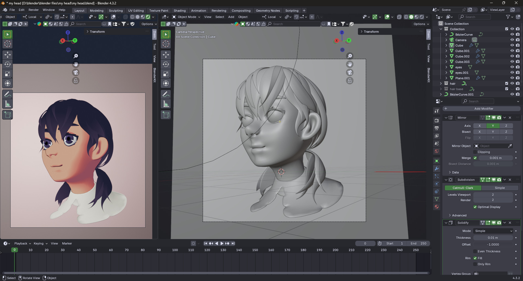Open the Add menu in right viewport
This screenshot has width=523, height=281.
[231, 17]
